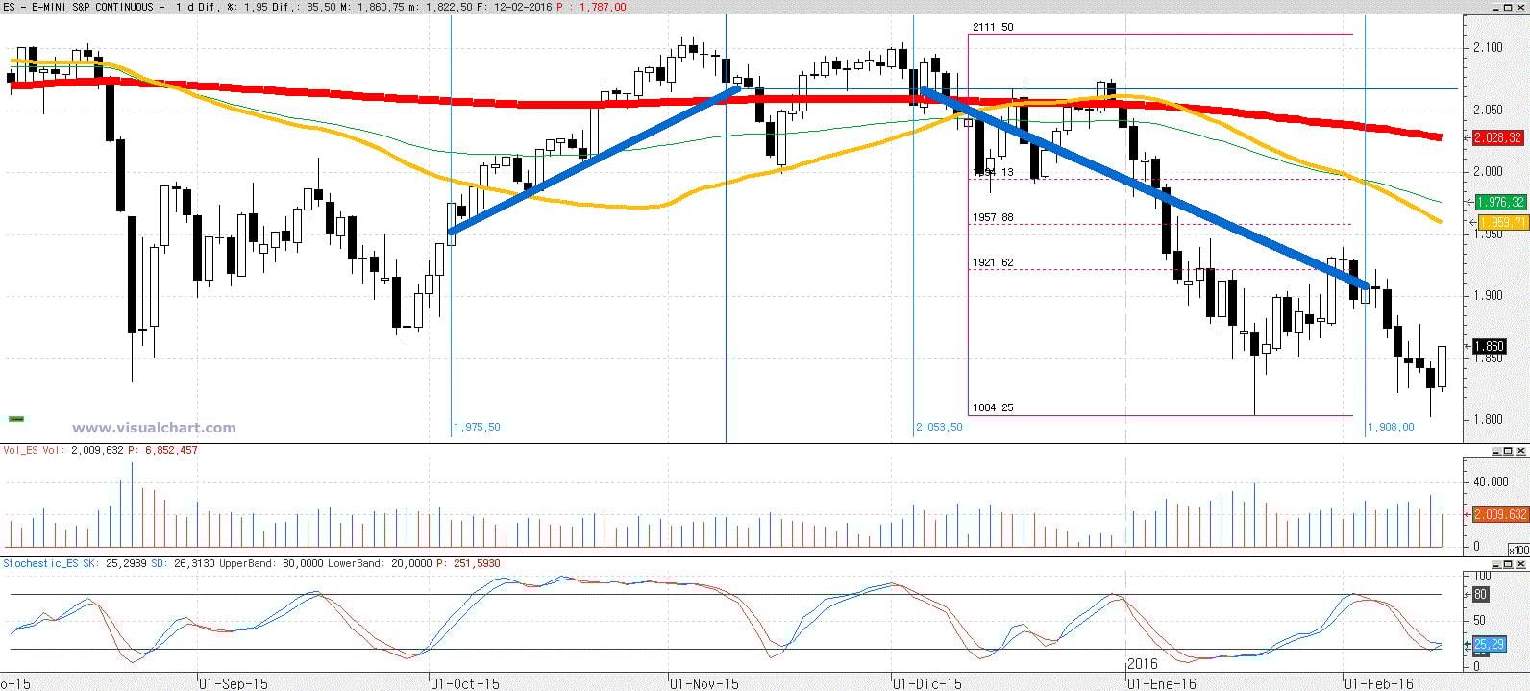Click the 2.100 price axis value
This screenshot has width=1530, height=691.
coord(1489,48)
